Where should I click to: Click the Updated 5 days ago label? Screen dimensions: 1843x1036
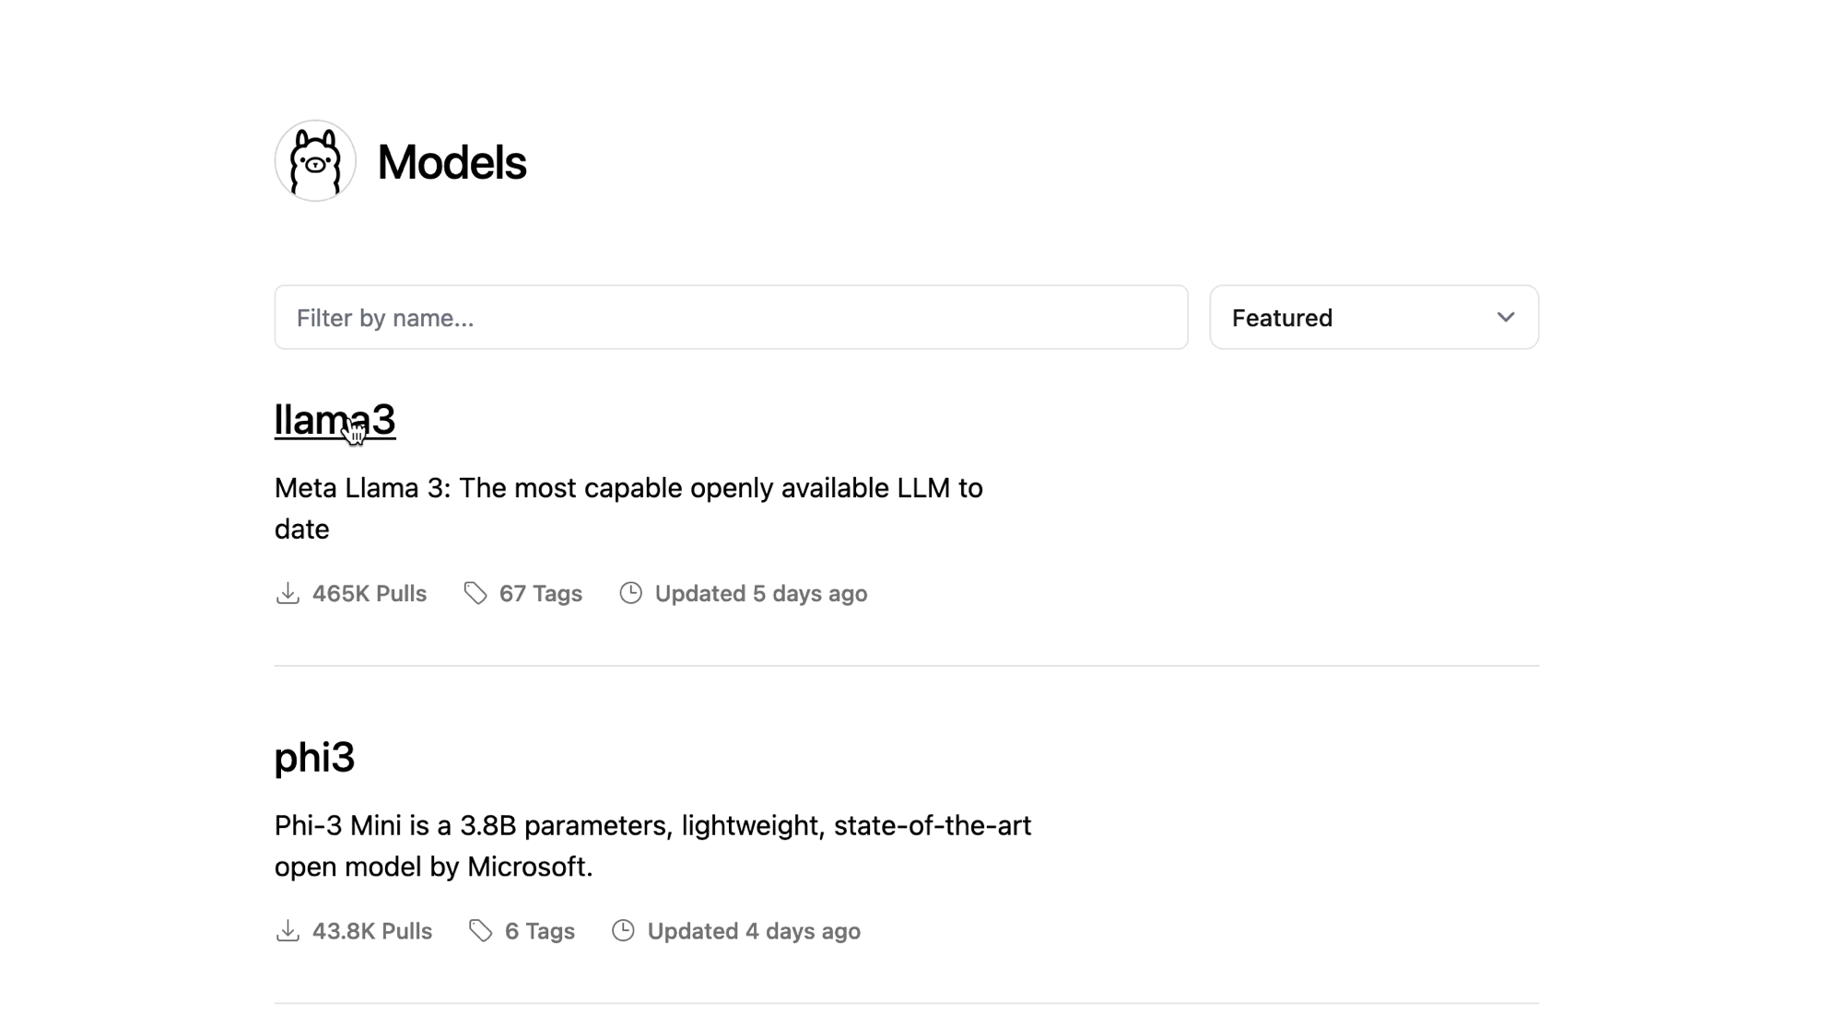[x=761, y=594]
